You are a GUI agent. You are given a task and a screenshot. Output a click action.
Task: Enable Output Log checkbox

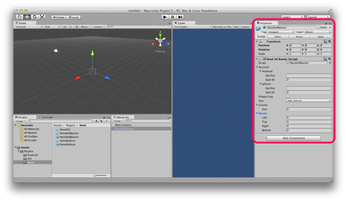tap(288, 96)
